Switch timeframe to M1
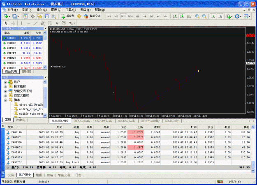This screenshot has width=257, height=185. [109, 16]
